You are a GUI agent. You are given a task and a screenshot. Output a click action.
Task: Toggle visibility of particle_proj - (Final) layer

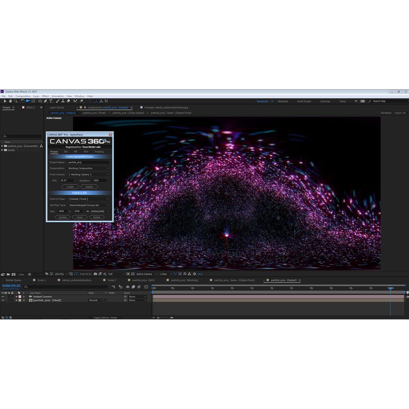(2, 300)
